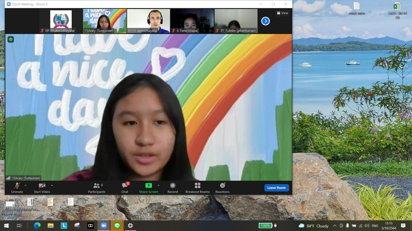Image resolution: width=412 pixels, height=231 pixels.
Task: Start Video in the meeting
Action: coord(42,188)
